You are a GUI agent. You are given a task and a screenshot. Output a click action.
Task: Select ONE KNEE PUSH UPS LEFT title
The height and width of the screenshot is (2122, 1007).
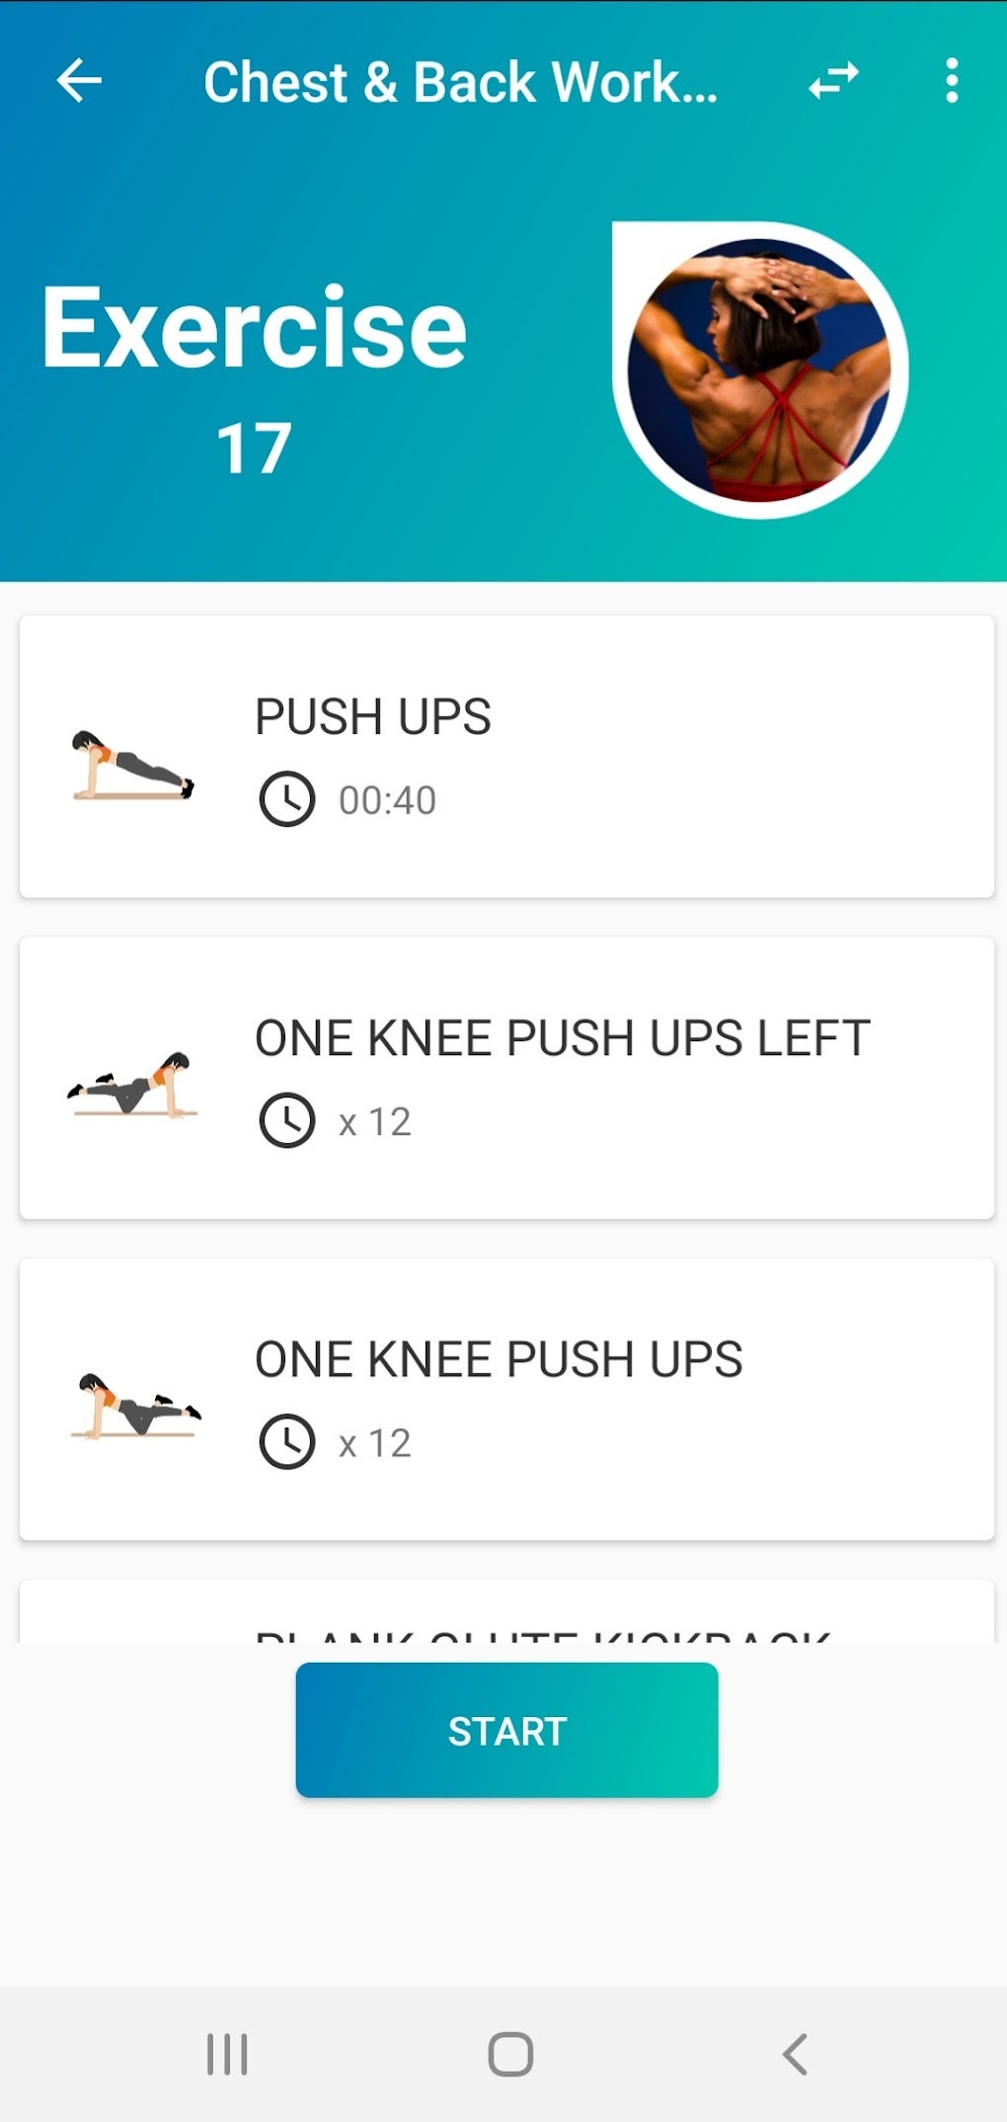click(x=562, y=1038)
